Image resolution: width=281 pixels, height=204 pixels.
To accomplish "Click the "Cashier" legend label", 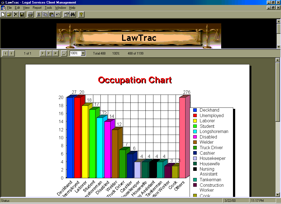I will 207,153.
